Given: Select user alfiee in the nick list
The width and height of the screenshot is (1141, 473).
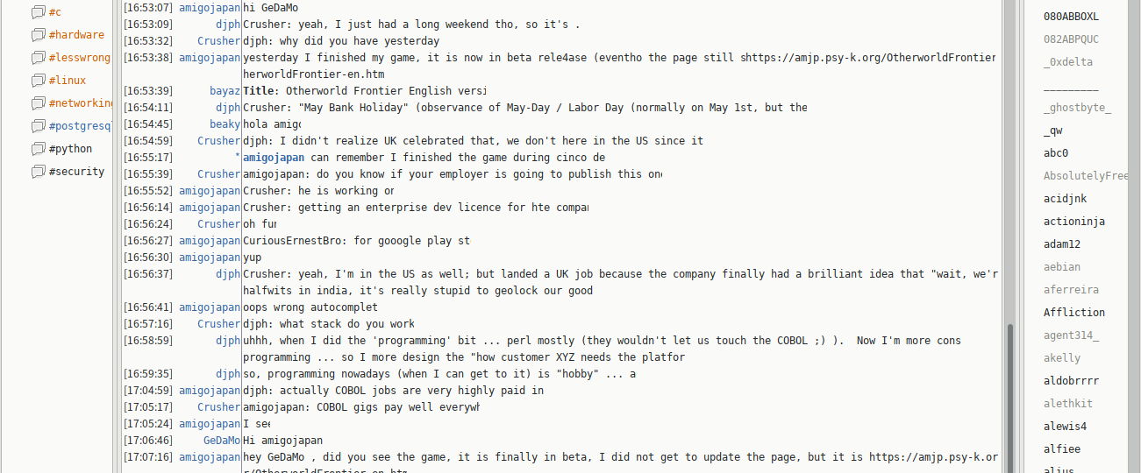Looking at the screenshot, I should coord(1061,449).
